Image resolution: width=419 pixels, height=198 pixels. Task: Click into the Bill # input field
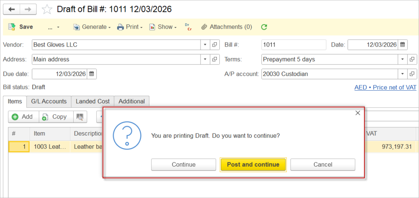coord(293,44)
